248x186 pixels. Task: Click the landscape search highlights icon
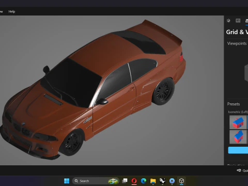click(x=113, y=181)
